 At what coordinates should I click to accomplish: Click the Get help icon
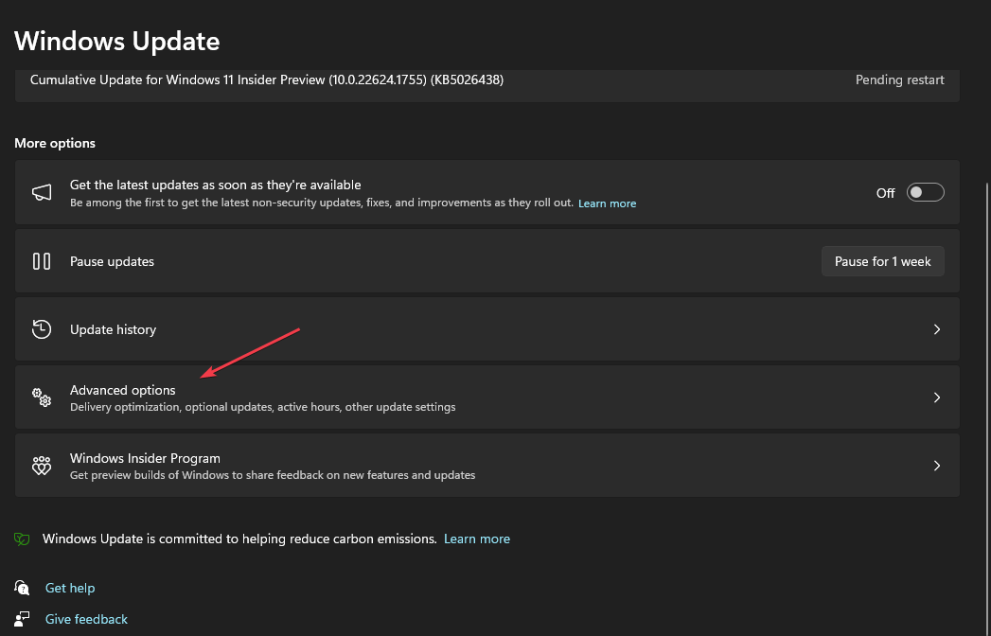point(22,589)
